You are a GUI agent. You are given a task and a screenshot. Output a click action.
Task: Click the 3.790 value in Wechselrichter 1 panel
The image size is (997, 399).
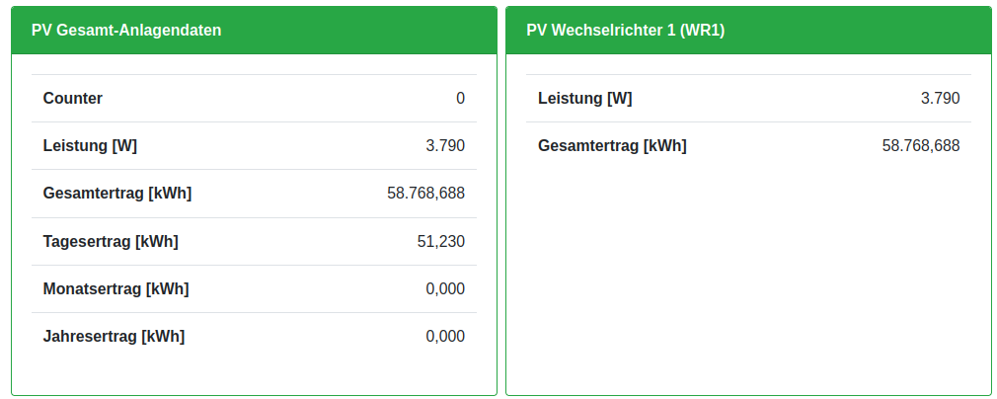[x=940, y=99]
